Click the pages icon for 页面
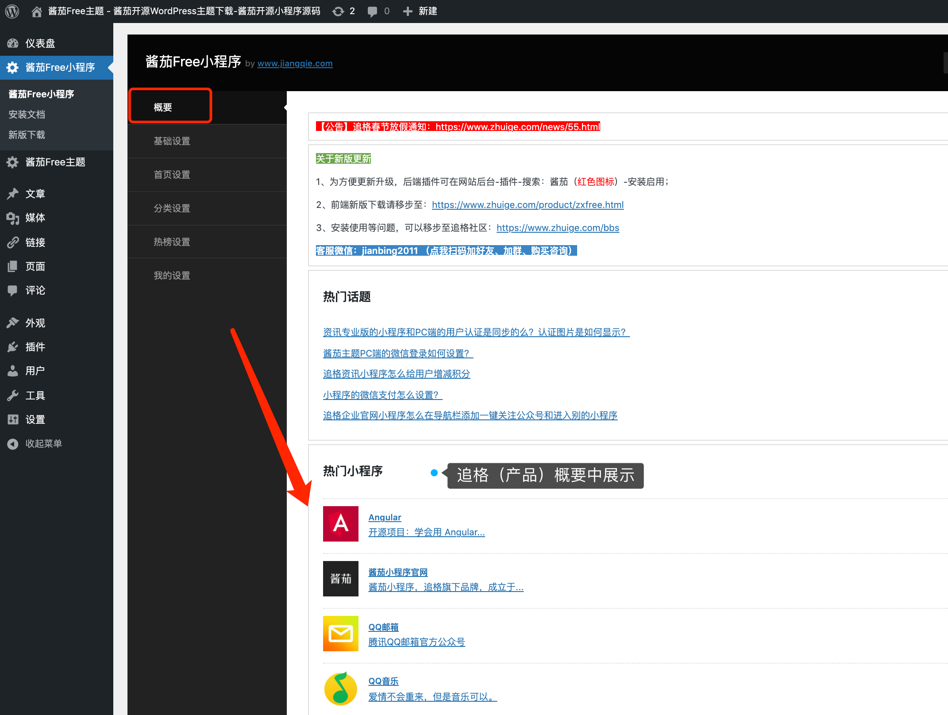 (13, 266)
